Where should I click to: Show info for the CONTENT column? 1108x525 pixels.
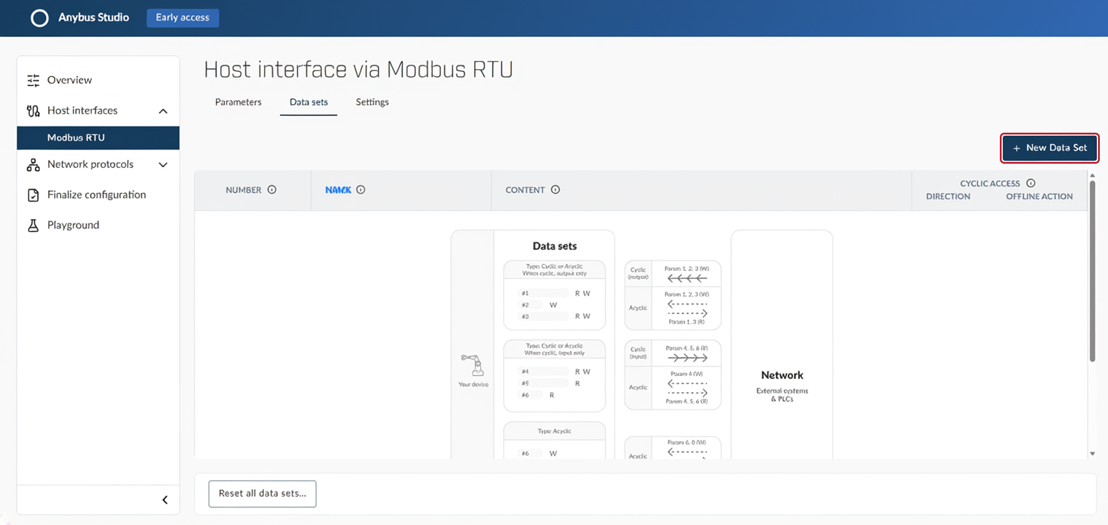[x=555, y=189]
